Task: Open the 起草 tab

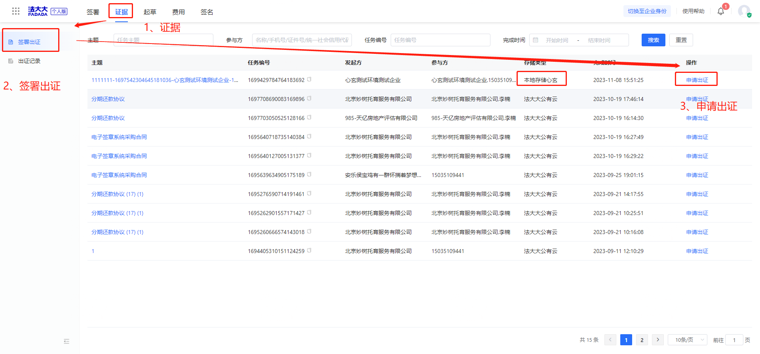Action: tap(150, 12)
